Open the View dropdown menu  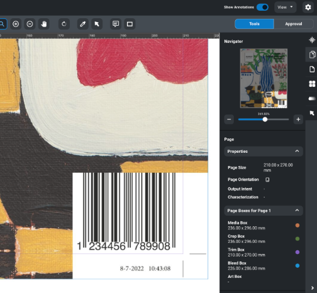[285, 8]
